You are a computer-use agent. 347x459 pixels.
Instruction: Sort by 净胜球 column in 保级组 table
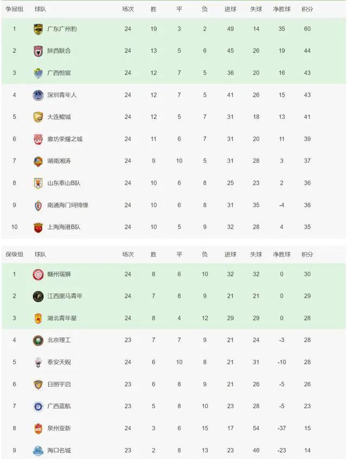(281, 254)
